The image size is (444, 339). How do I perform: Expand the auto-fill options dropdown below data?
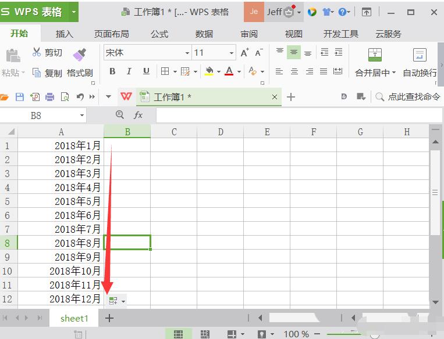(x=116, y=300)
